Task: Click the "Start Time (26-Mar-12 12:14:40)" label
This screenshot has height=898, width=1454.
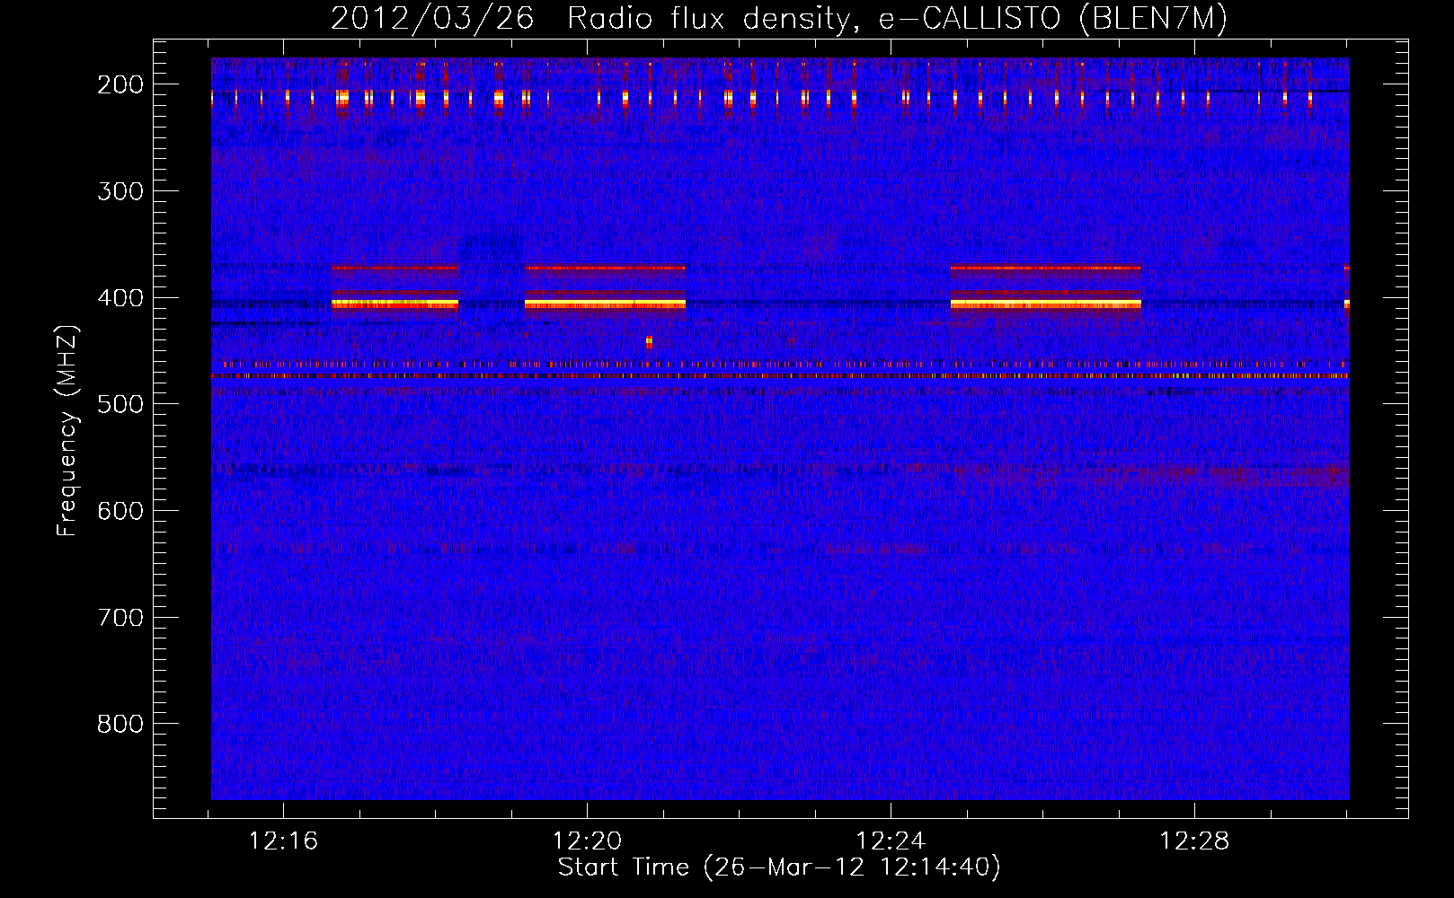Action: pyautogui.click(x=779, y=867)
